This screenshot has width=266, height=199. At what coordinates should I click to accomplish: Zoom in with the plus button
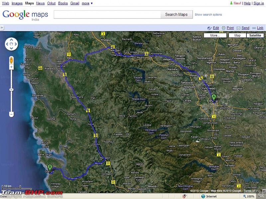(x=11, y=67)
